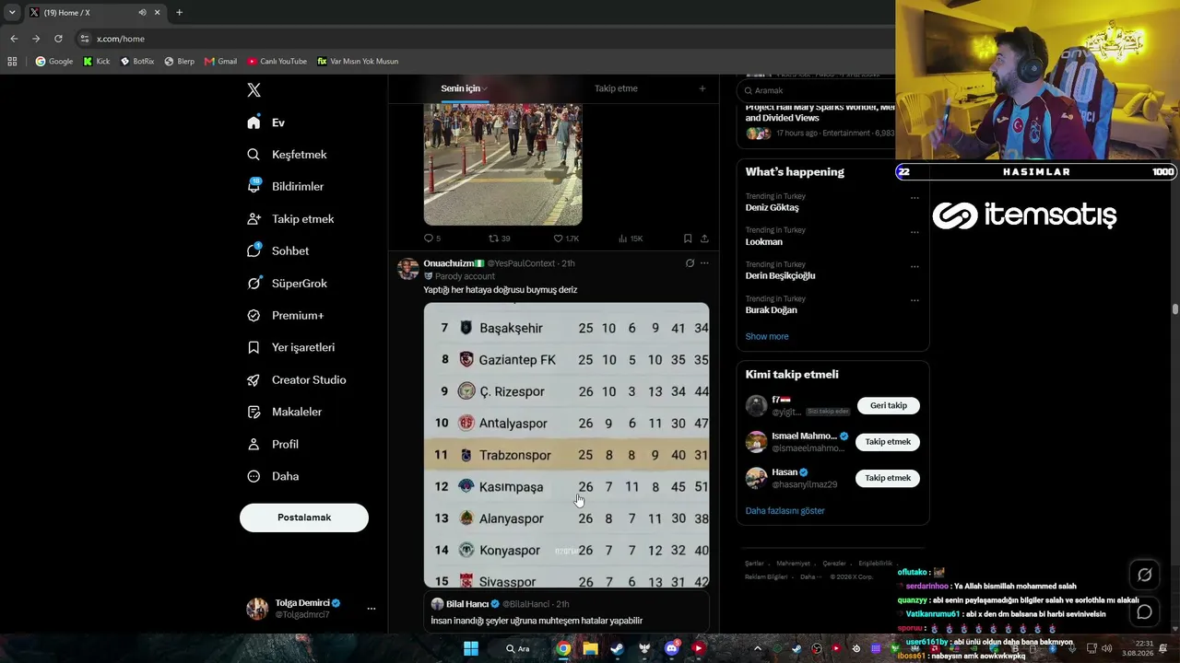Open the Keşfetmek search icon
Image resolution: width=1180 pixels, height=663 pixels.
[x=254, y=155]
